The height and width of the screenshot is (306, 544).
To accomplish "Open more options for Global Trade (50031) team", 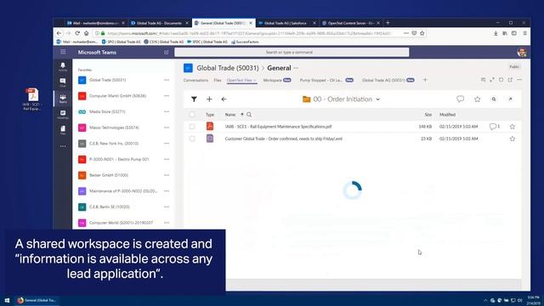I will pyautogui.click(x=167, y=80).
